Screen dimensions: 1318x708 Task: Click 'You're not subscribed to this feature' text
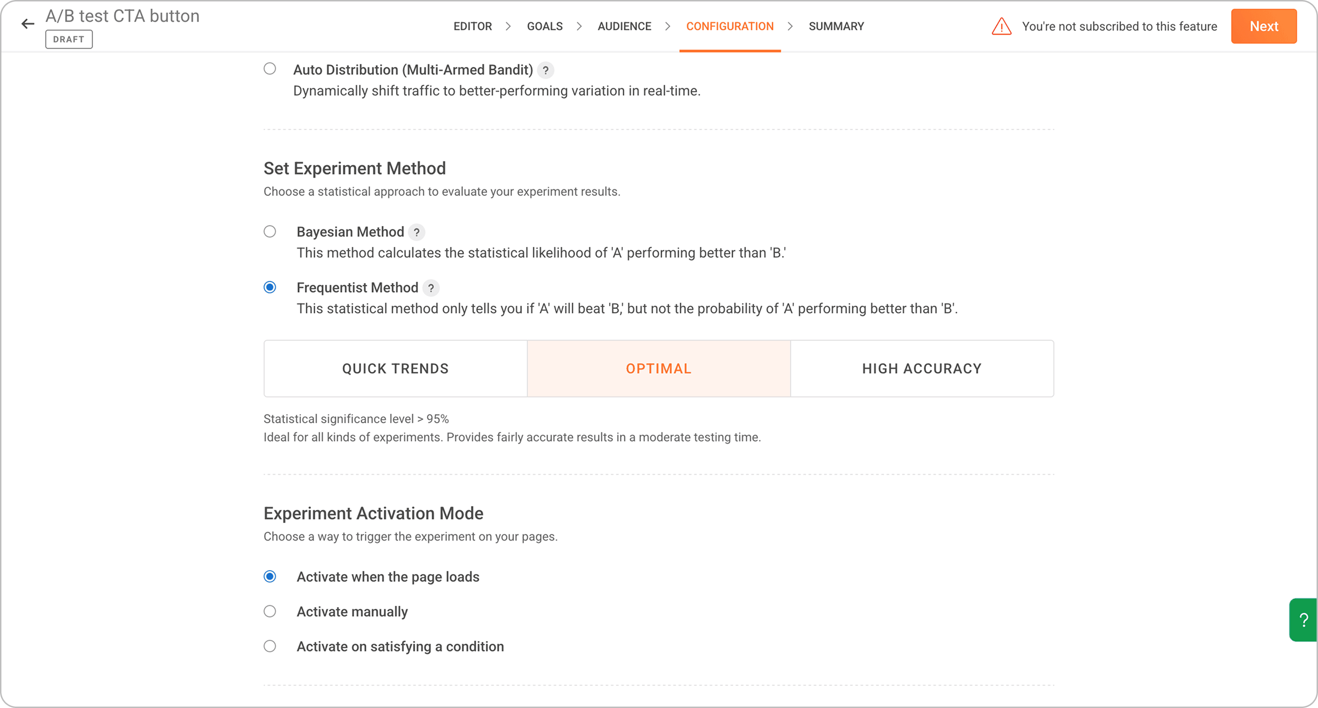[x=1119, y=26]
